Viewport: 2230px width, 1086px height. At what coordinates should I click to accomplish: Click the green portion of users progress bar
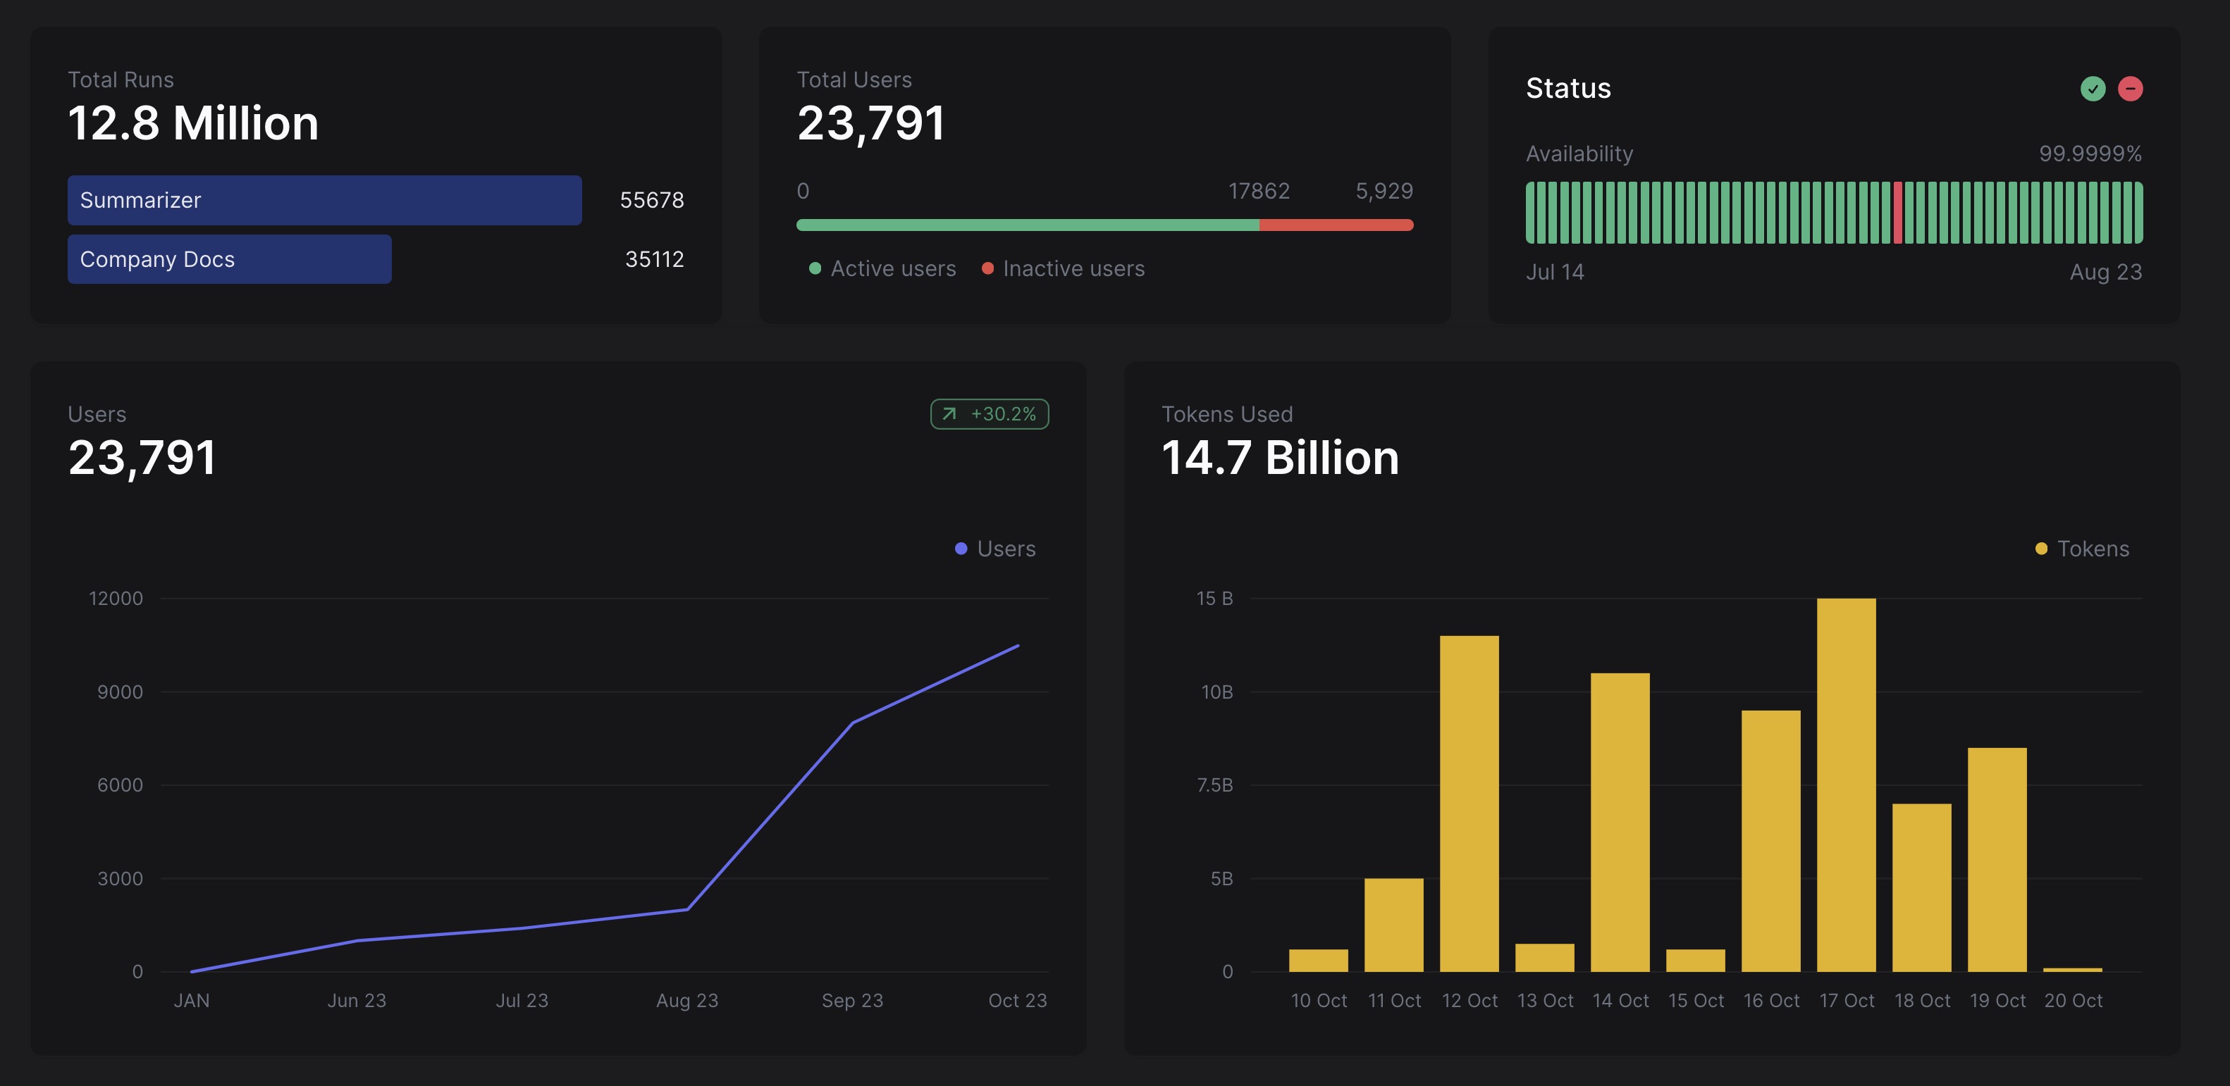(x=1027, y=225)
